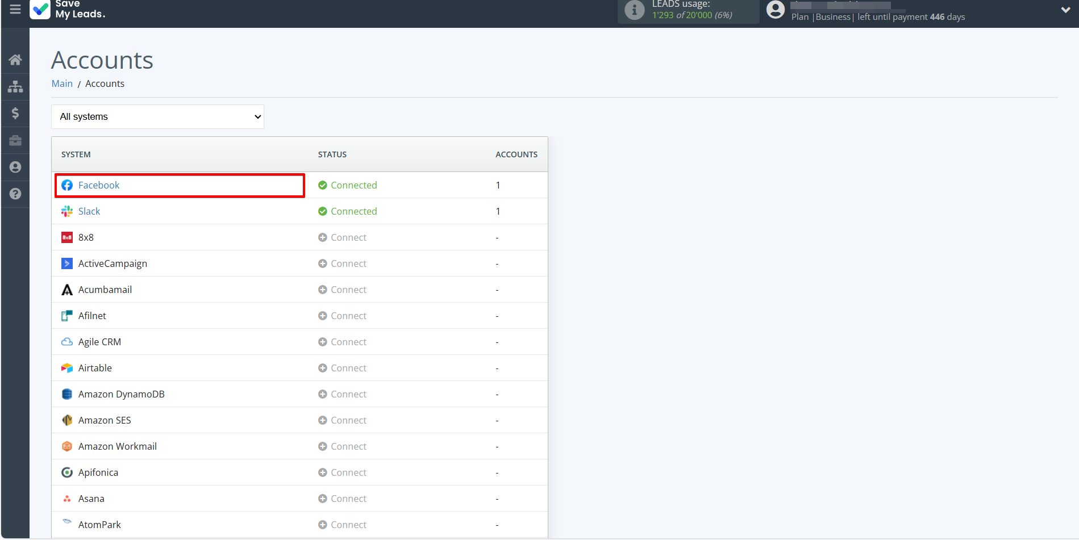
Task: Open the All systems dropdown
Action: coord(157,116)
